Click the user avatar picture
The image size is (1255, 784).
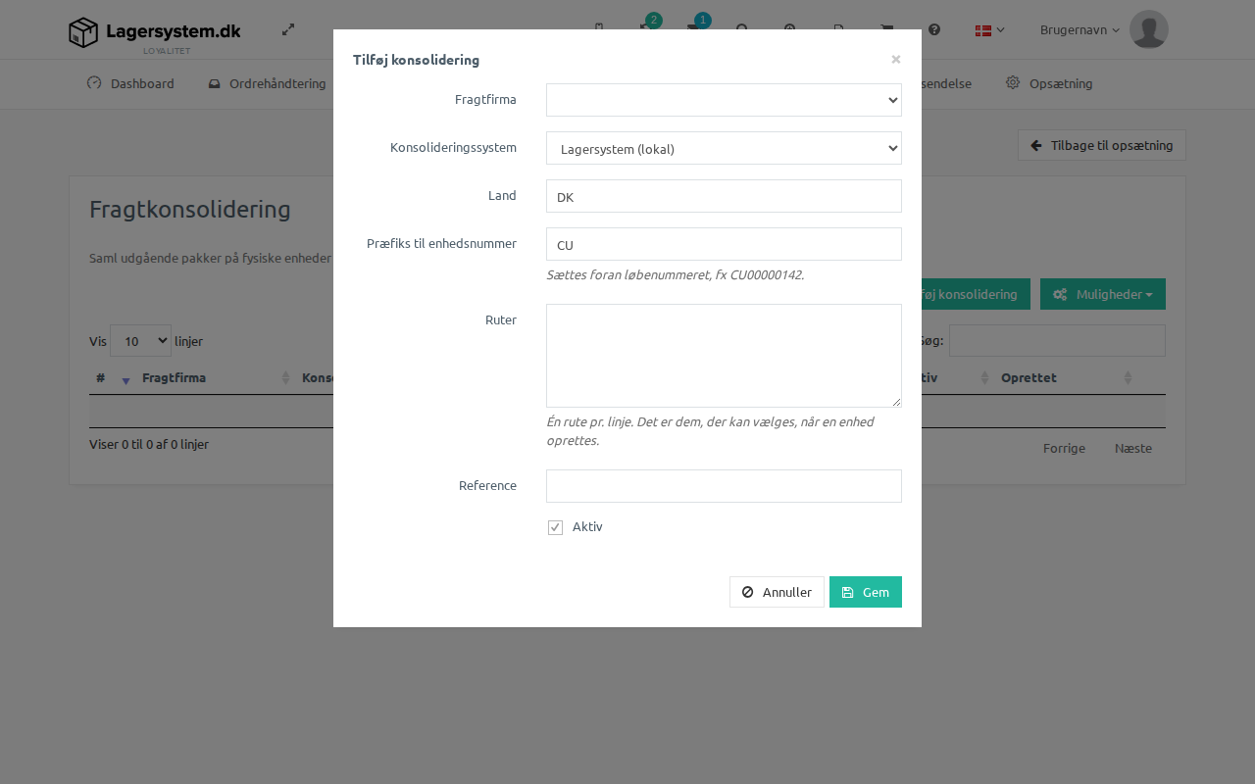(1149, 29)
